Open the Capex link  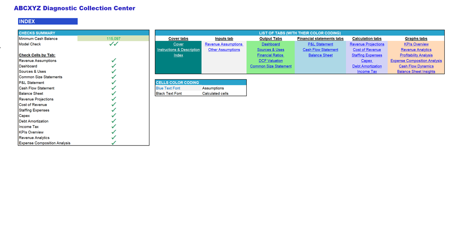tap(367, 61)
